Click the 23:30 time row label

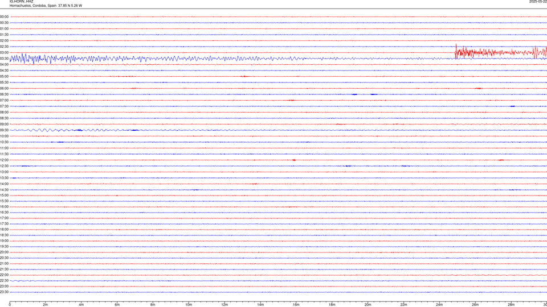tap(4, 292)
